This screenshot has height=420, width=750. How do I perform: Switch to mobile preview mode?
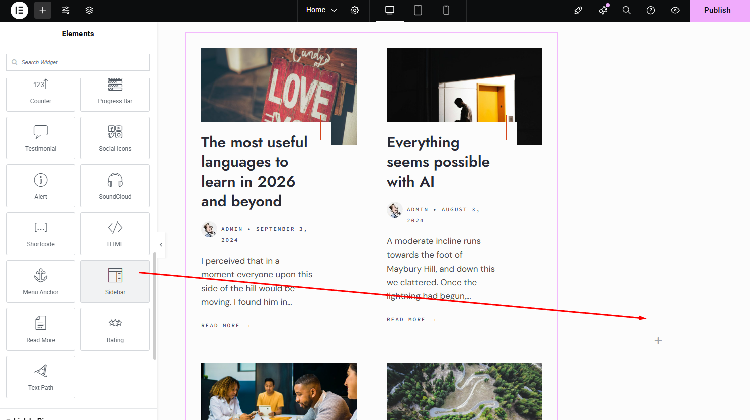(x=446, y=10)
